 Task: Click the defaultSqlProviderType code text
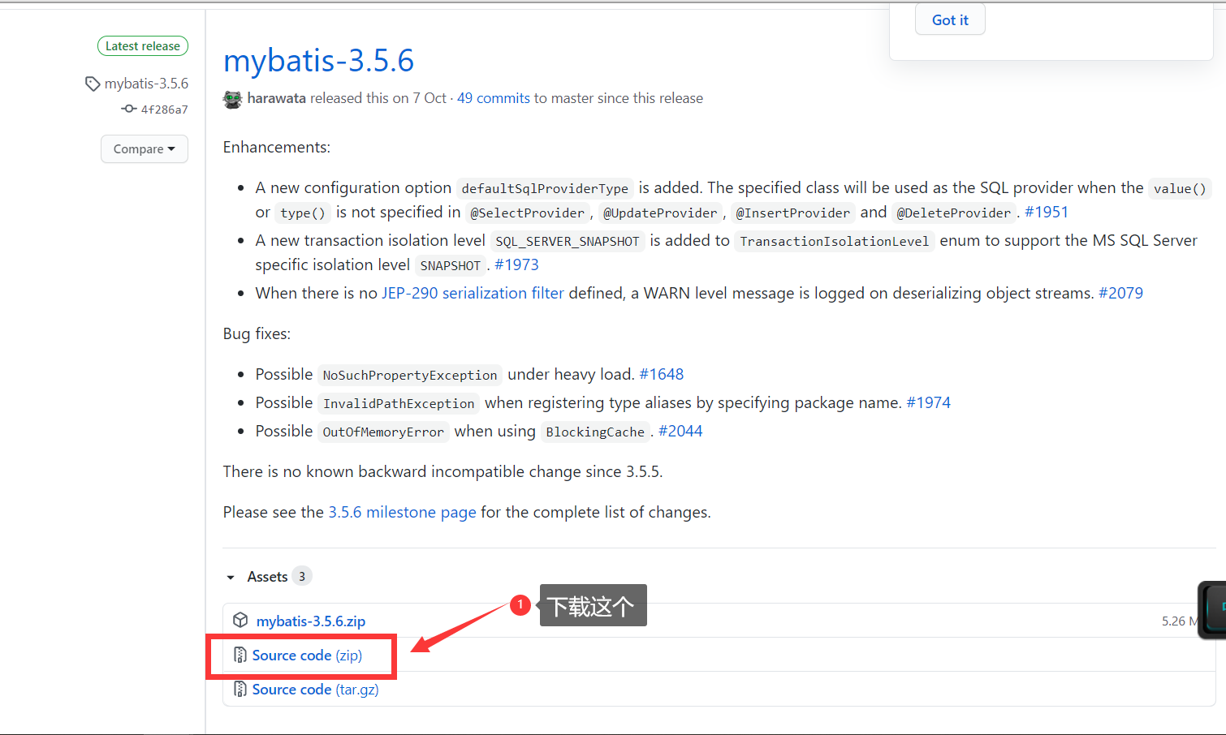tap(545, 188)
